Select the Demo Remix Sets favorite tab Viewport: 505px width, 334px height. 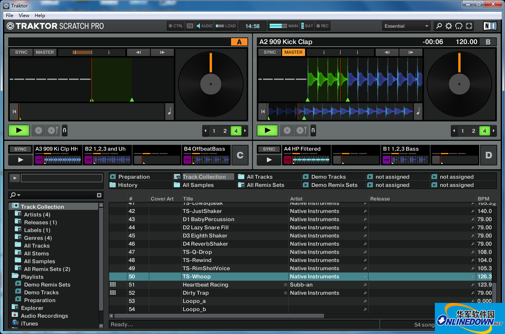[x=334, y=185]
